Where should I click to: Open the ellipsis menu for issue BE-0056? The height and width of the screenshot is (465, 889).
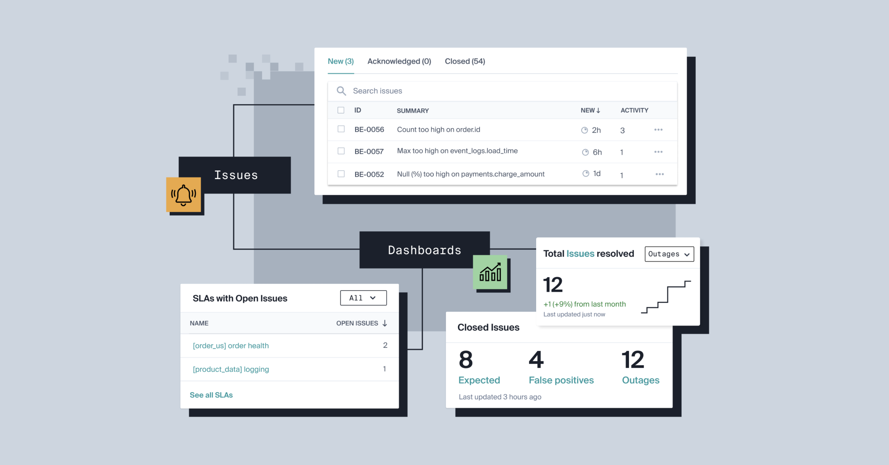tap(658, 129)
